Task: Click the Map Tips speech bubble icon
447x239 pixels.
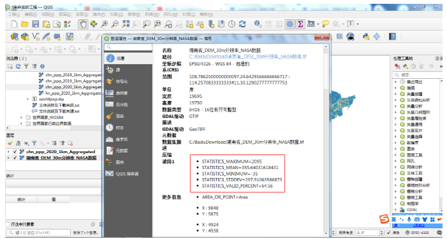Action: [325, 24]
